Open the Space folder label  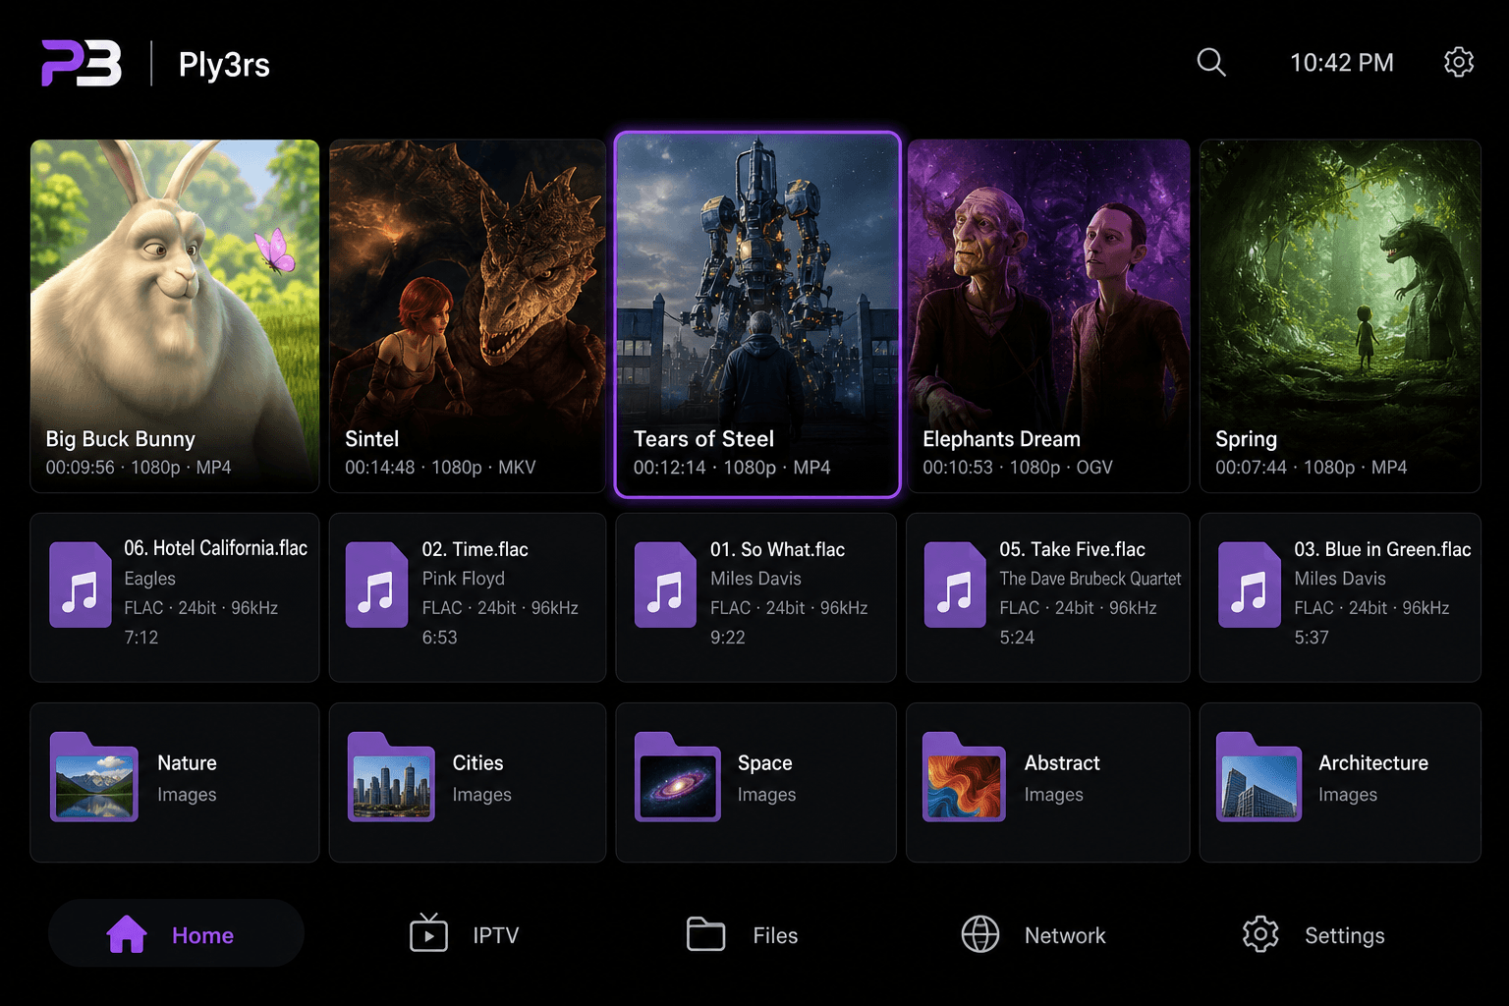764,763
